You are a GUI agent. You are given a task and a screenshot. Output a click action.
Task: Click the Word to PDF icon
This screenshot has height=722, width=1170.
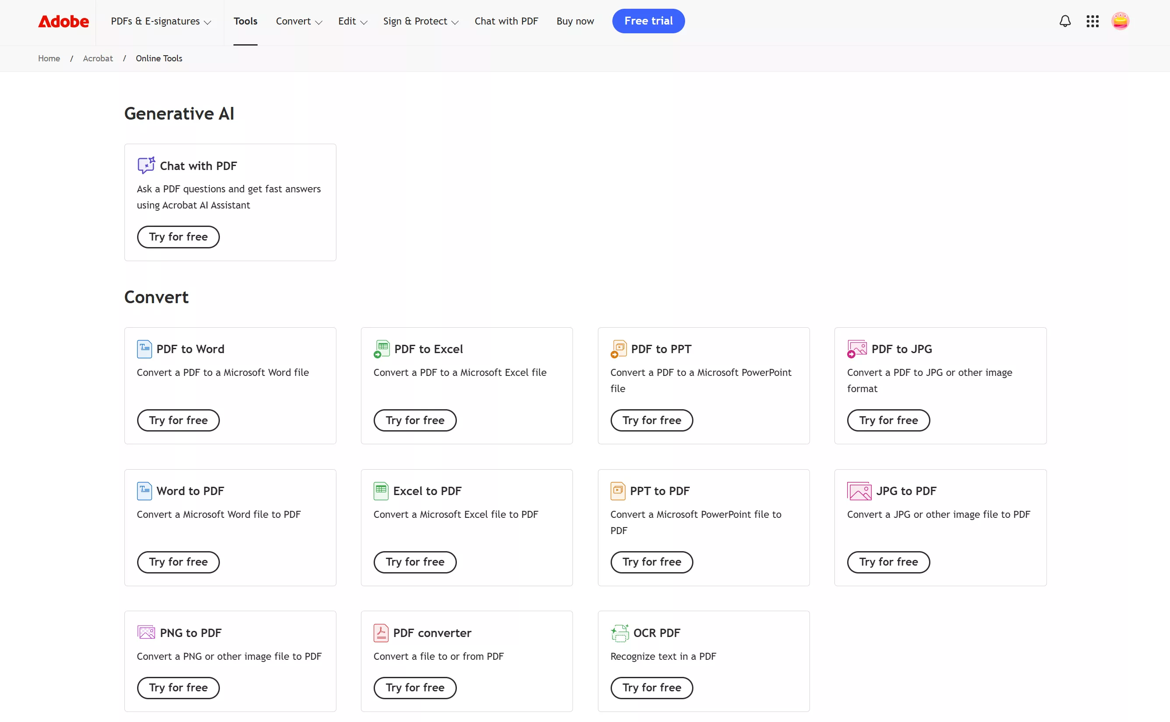pos(144,491)
